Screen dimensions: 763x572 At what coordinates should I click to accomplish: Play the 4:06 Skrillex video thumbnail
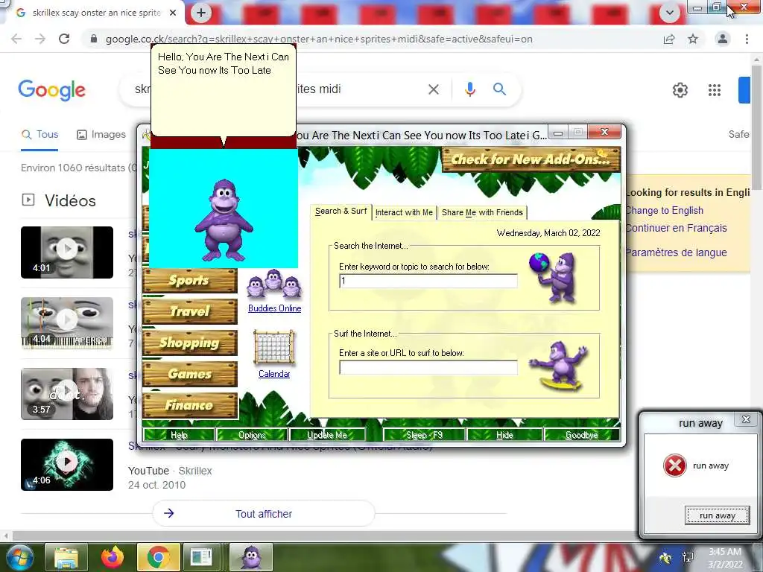(67, 465)
